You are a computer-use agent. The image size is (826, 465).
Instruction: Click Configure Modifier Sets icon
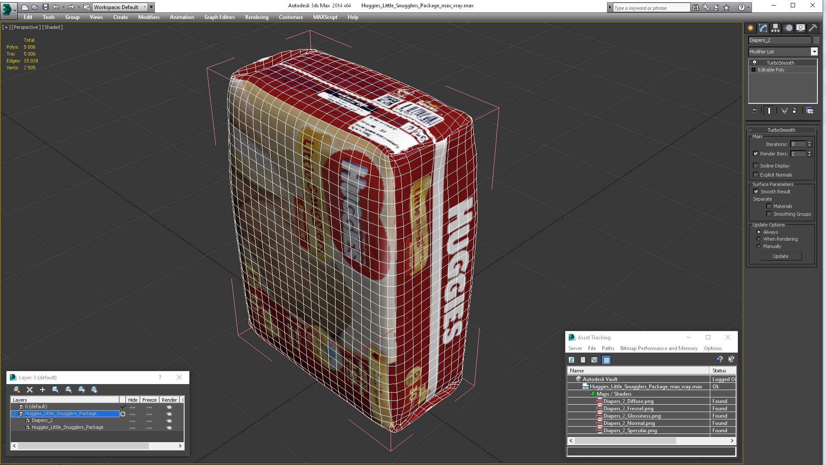tap(810, 111)
